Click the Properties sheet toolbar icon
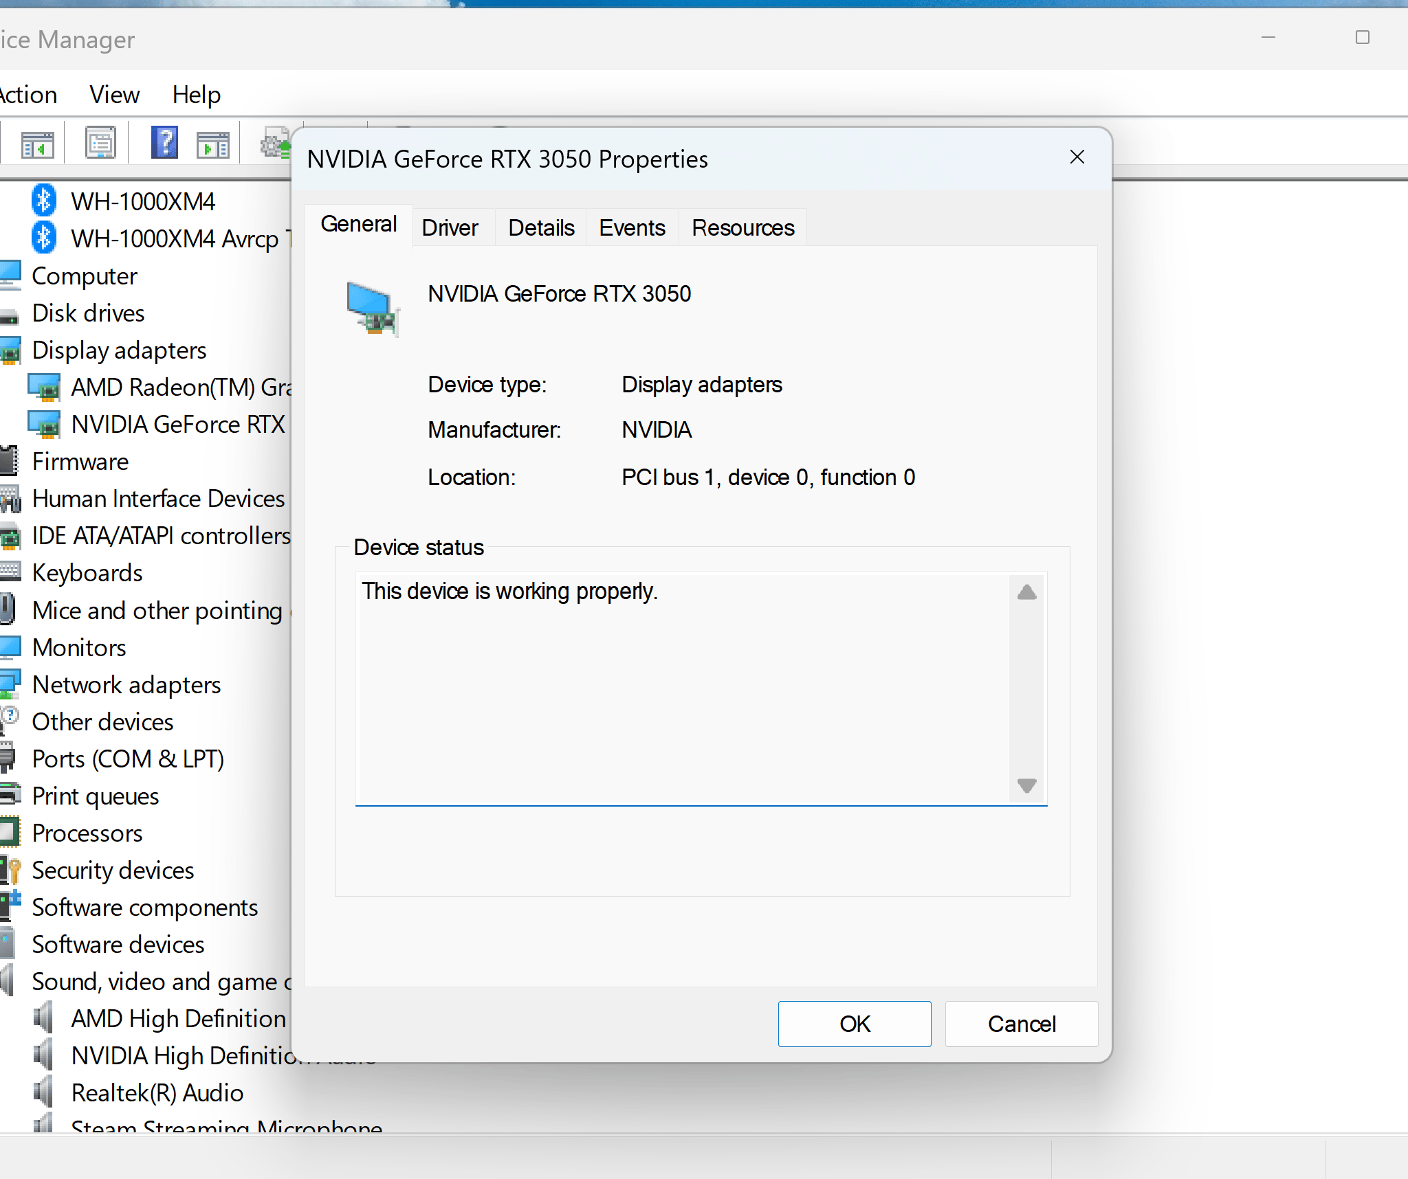Viewport: 1408px width, 1179px height. coord(100,143)
